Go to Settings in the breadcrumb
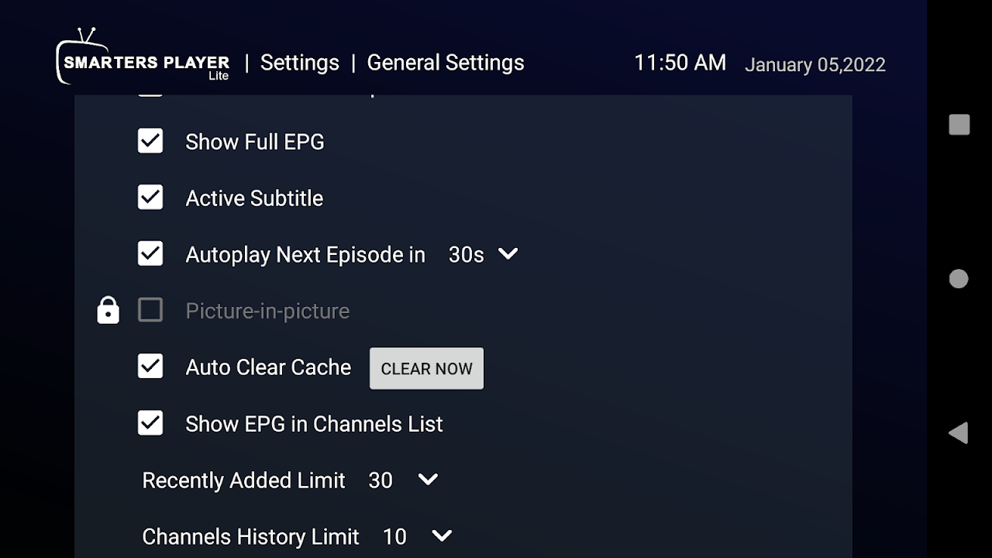Image resolution: width=992 pixels, height=558 pixels. [x=300, y=63]
